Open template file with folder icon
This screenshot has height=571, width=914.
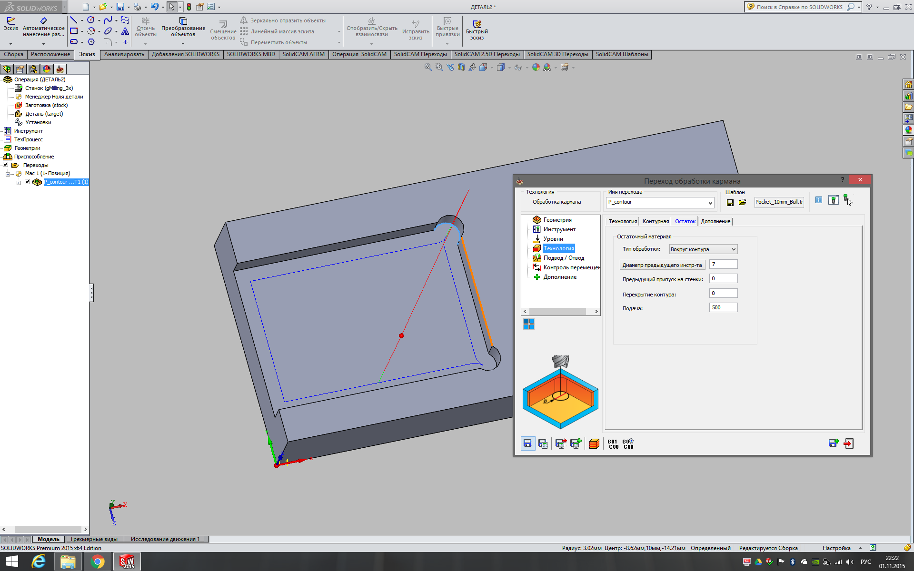(x=742, y=202)
